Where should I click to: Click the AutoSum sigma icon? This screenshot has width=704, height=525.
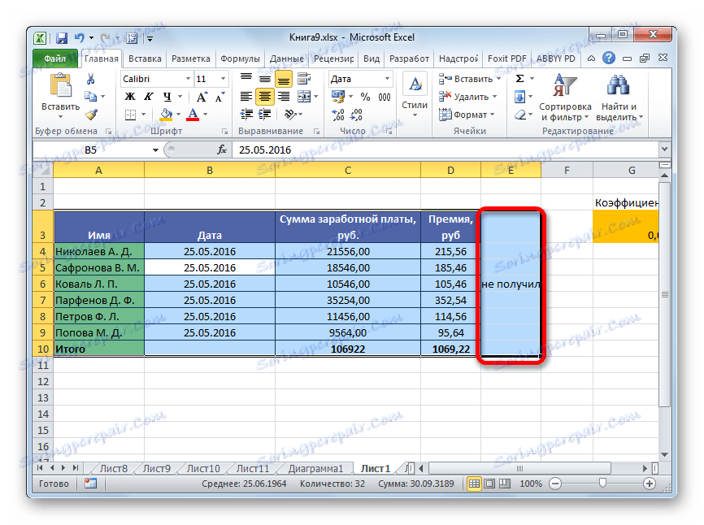(x=520, y=79)
